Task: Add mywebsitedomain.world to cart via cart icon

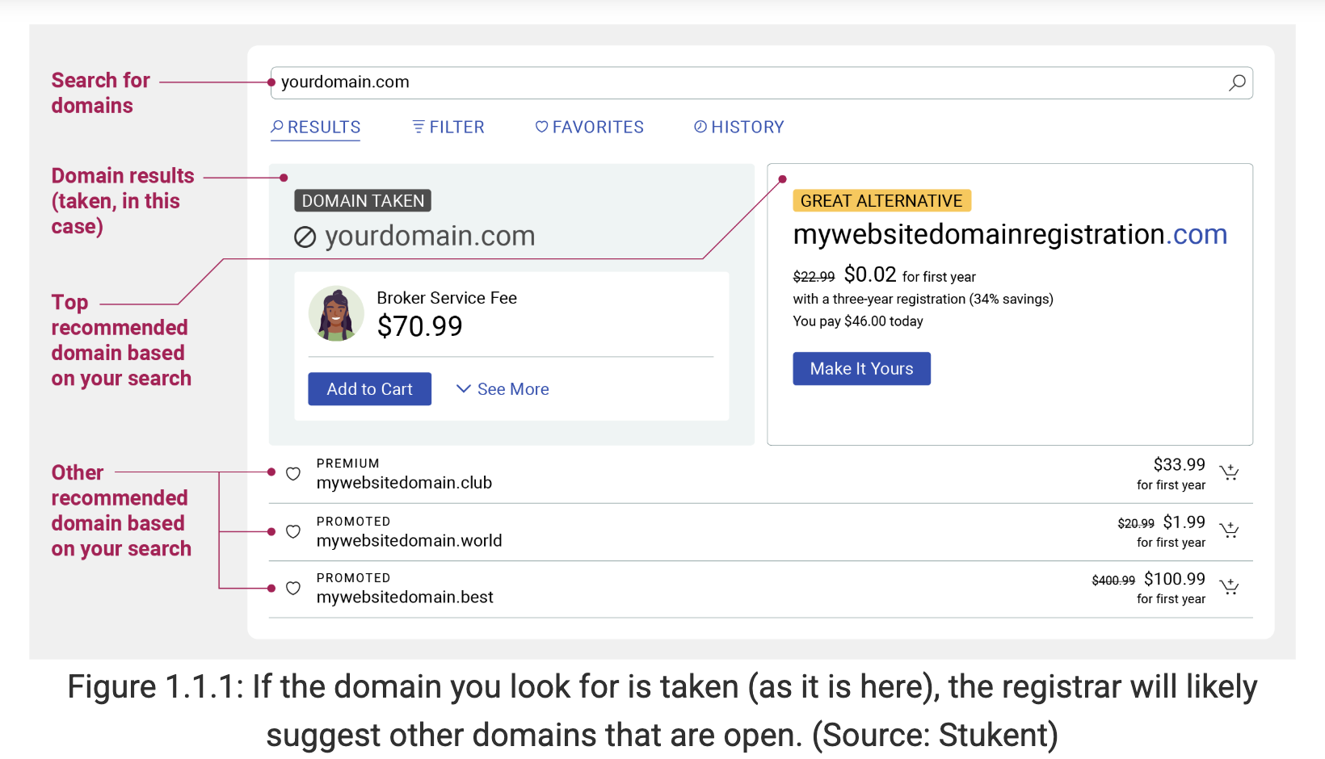Action: click(1229, 530)
